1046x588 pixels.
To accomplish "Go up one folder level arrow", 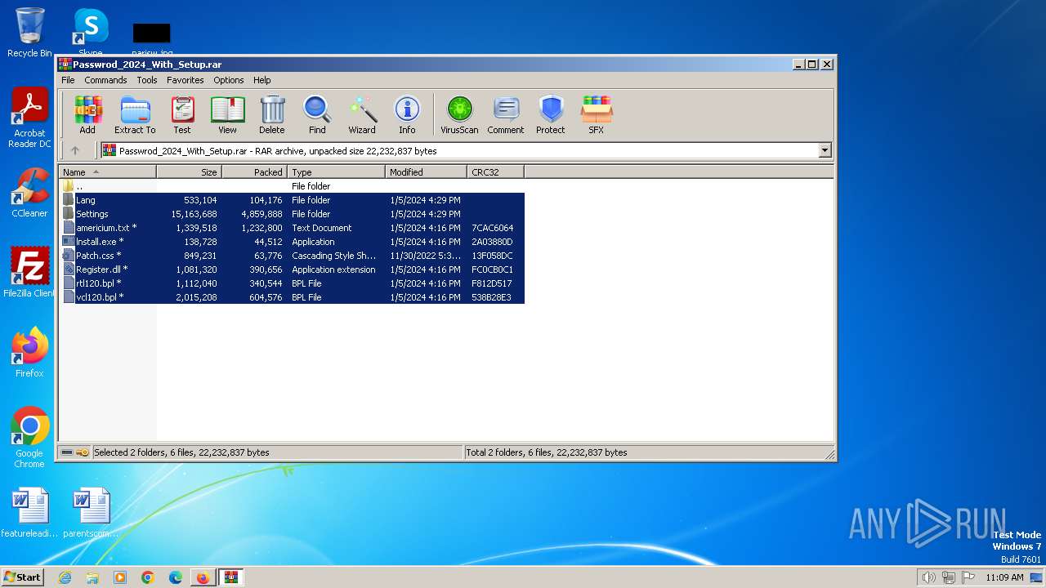I will [75, 150].
